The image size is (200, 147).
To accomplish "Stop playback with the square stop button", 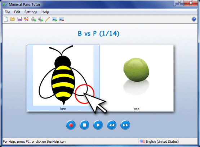I will pyautogui.click(x=84, y=125).
